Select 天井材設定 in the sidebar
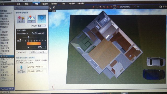 [x=5, y=40]
